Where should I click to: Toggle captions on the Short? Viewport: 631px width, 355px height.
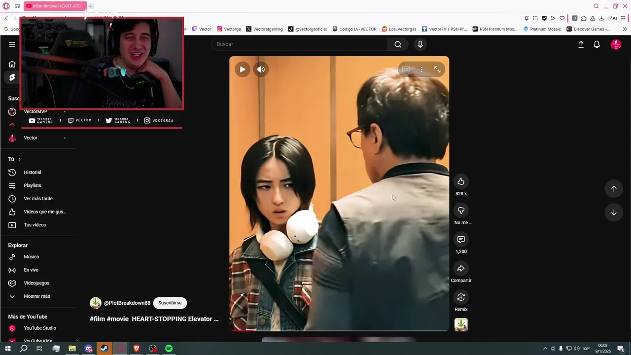tap(406, 70)
